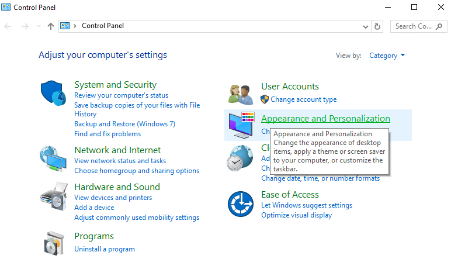Refresh the Control Panel view

tap(378, 26)
